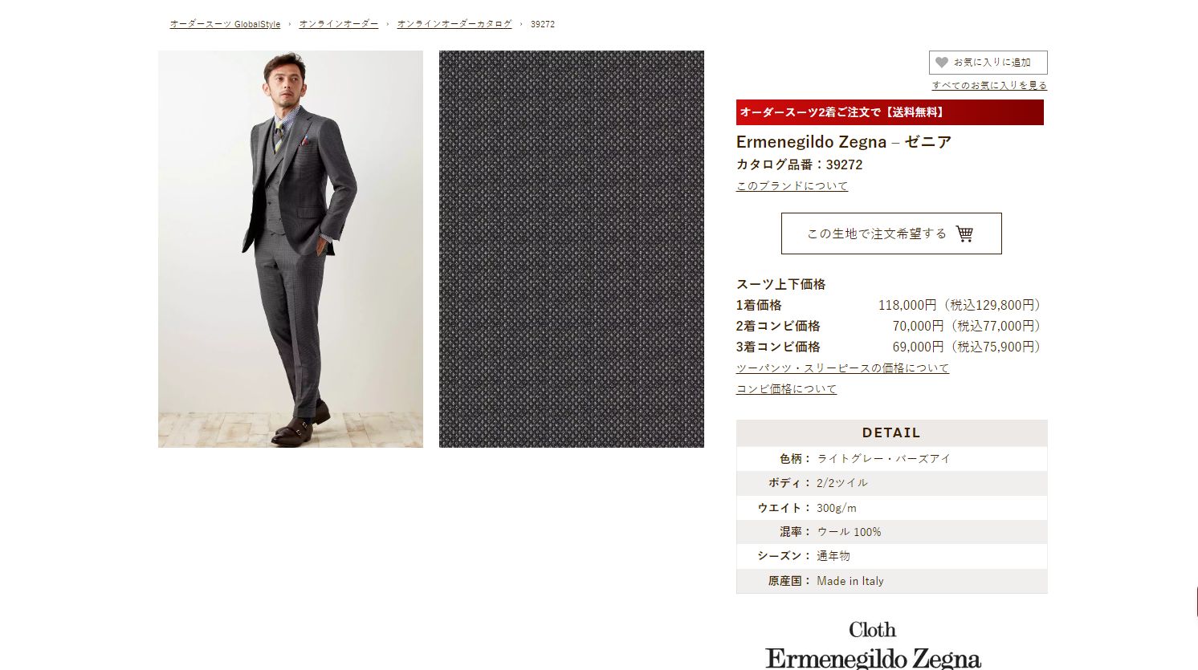Click the shopping cart icon in the order button
The height and width of the screenshot is (670, 1198).
click(964, 233)
